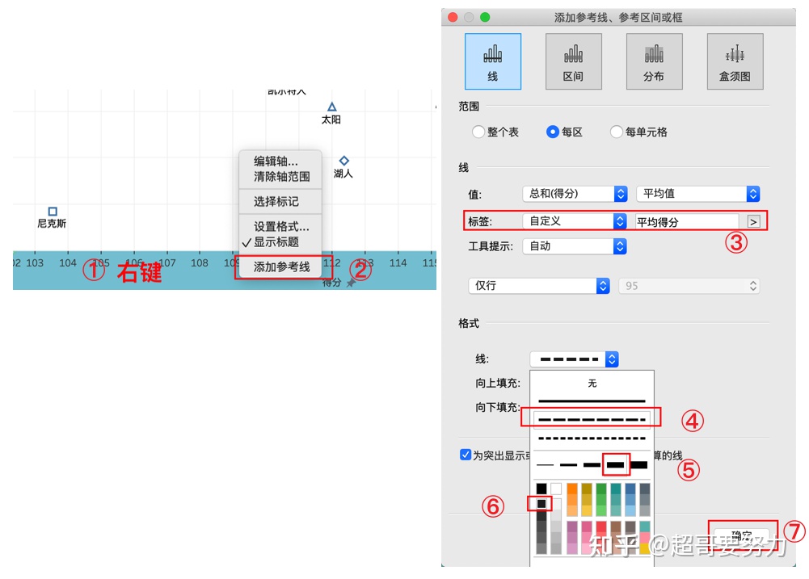809x579 pixels.
Task: Choose 设置格式... from context menu
Action: [281, 227]
